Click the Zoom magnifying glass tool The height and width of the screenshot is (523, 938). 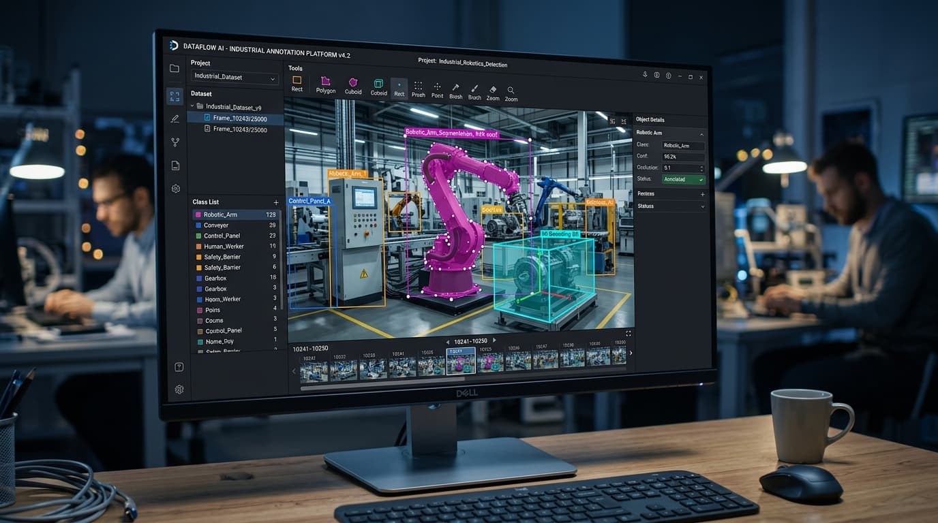click(511, 94)
